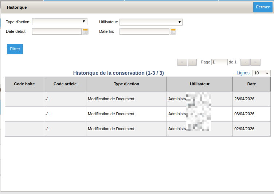Open the Type d'action dropdown
Viewport: 274px width, 194px height.
(60, 22)
